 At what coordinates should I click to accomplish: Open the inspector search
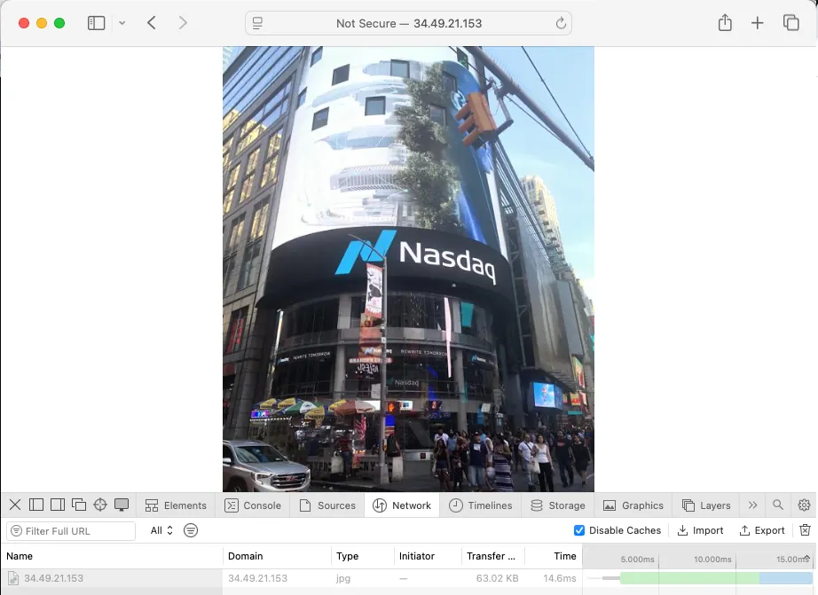point(778,505)
